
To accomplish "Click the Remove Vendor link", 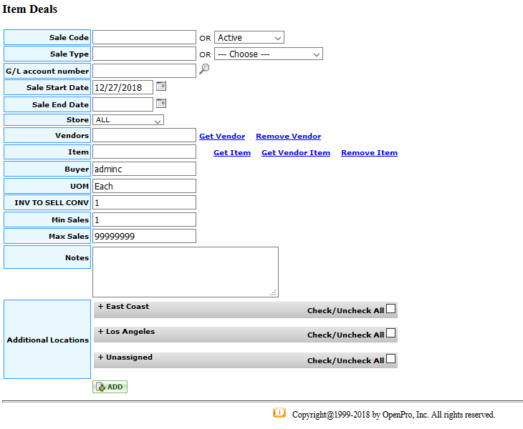I will click(288, 137).
